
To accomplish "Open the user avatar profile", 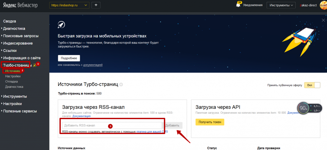I will [x=323, y=5].
